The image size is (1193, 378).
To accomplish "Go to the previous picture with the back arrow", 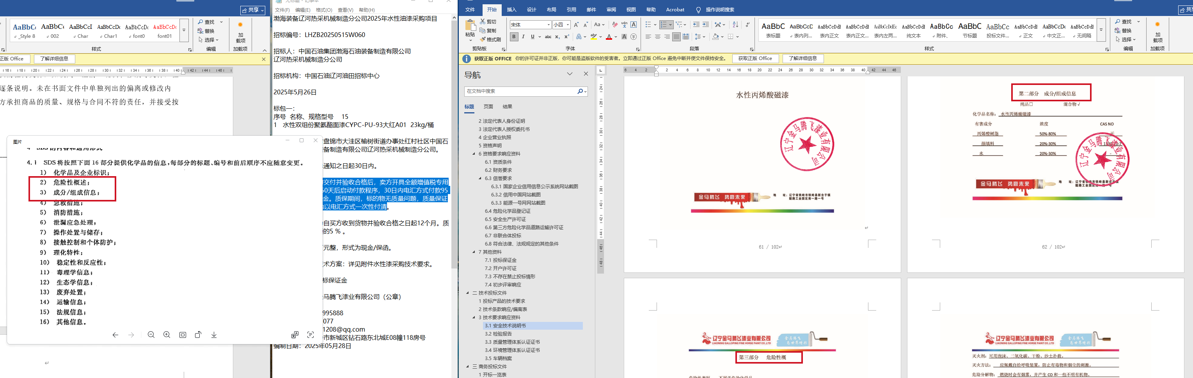I will click(x=115, y=334).
